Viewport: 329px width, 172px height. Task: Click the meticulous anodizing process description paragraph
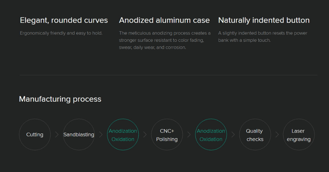point(164,40)
